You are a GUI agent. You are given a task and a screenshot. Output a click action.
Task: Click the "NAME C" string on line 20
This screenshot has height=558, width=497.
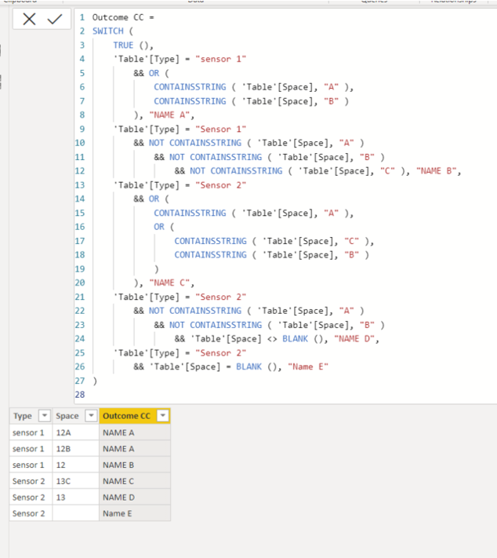pyautogui.click(x=169, y=283)
